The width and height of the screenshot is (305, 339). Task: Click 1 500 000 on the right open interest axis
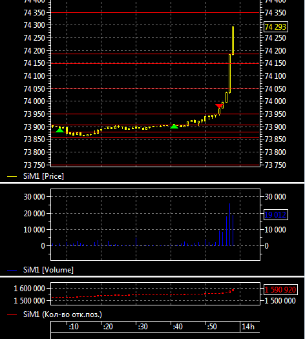point(280,301)
